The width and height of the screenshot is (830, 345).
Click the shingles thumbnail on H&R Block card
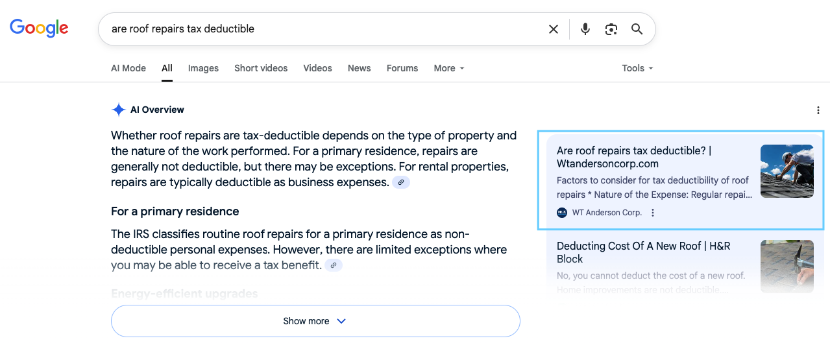(x=787, y=267)
